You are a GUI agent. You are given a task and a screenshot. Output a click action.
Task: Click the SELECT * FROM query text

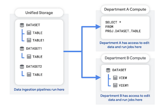pos(123,27)
